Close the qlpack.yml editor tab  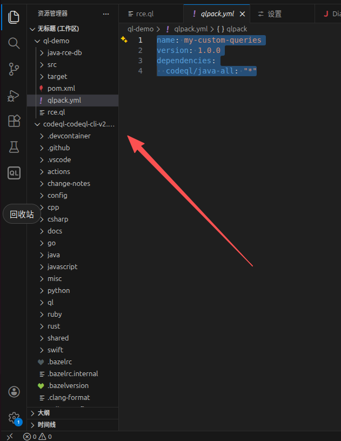click(x=243, y=14)
